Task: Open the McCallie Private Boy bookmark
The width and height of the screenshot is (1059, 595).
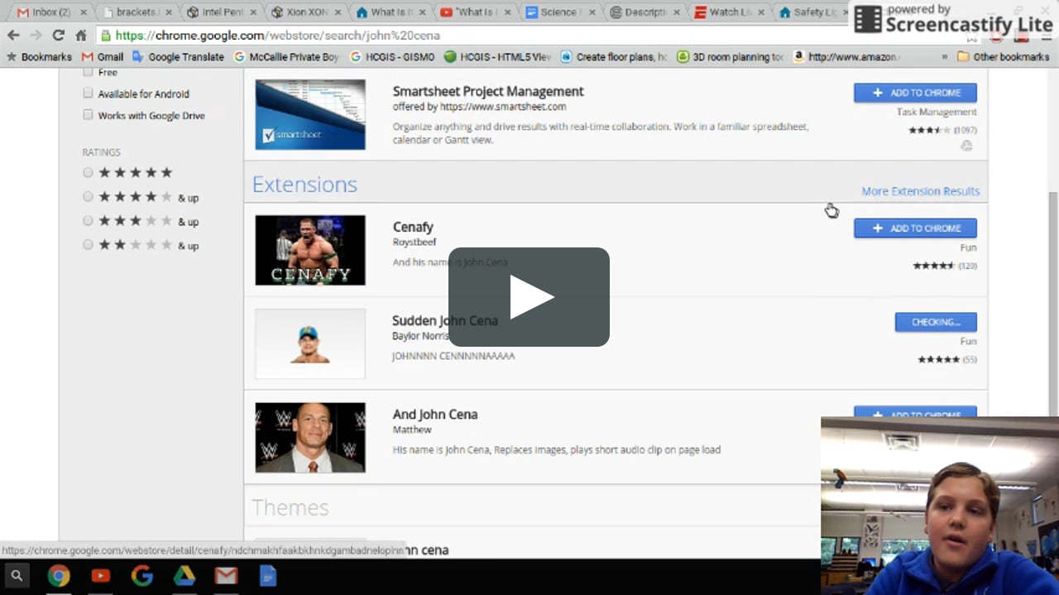Action: pyautogui.click(x=286, y=57)
